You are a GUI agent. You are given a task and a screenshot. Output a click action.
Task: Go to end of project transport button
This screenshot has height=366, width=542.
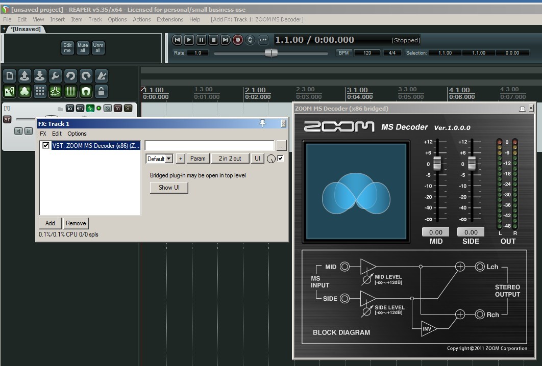[x=226, y=40]
